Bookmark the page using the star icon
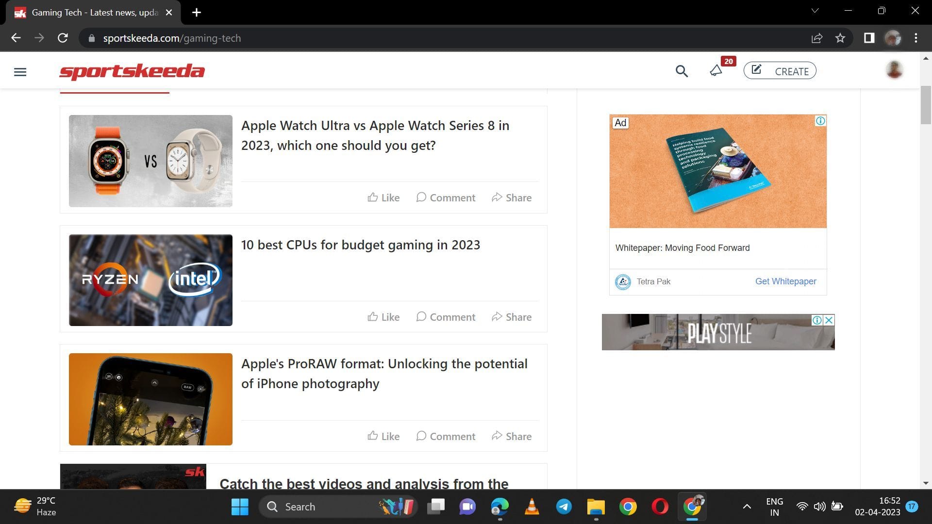This screenshot has width=932, height=524. pyautogui.click(x=841, y=38)
